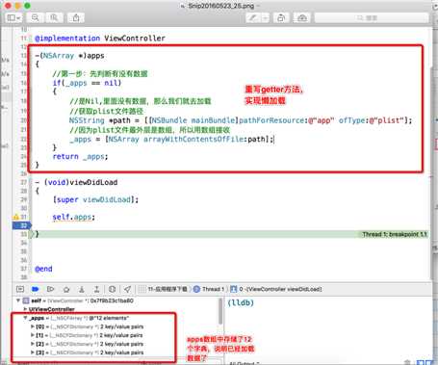Click the "return _apps;" line
The image size is (438, 365).
[80, 156]
